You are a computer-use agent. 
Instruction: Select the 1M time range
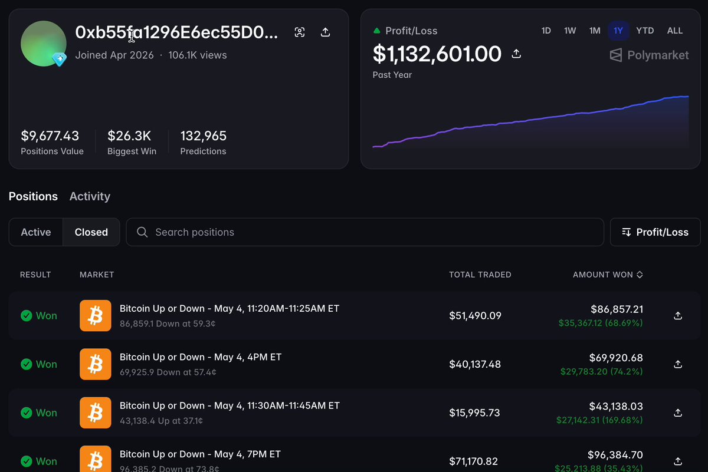click(595, 31)
